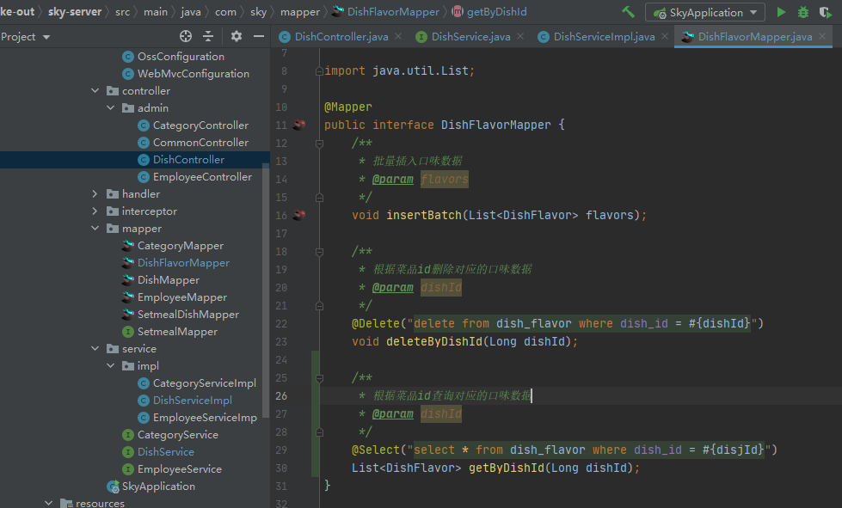Run SkyApplication with the green play icon

pyautogui.click(x=781, y=12)
